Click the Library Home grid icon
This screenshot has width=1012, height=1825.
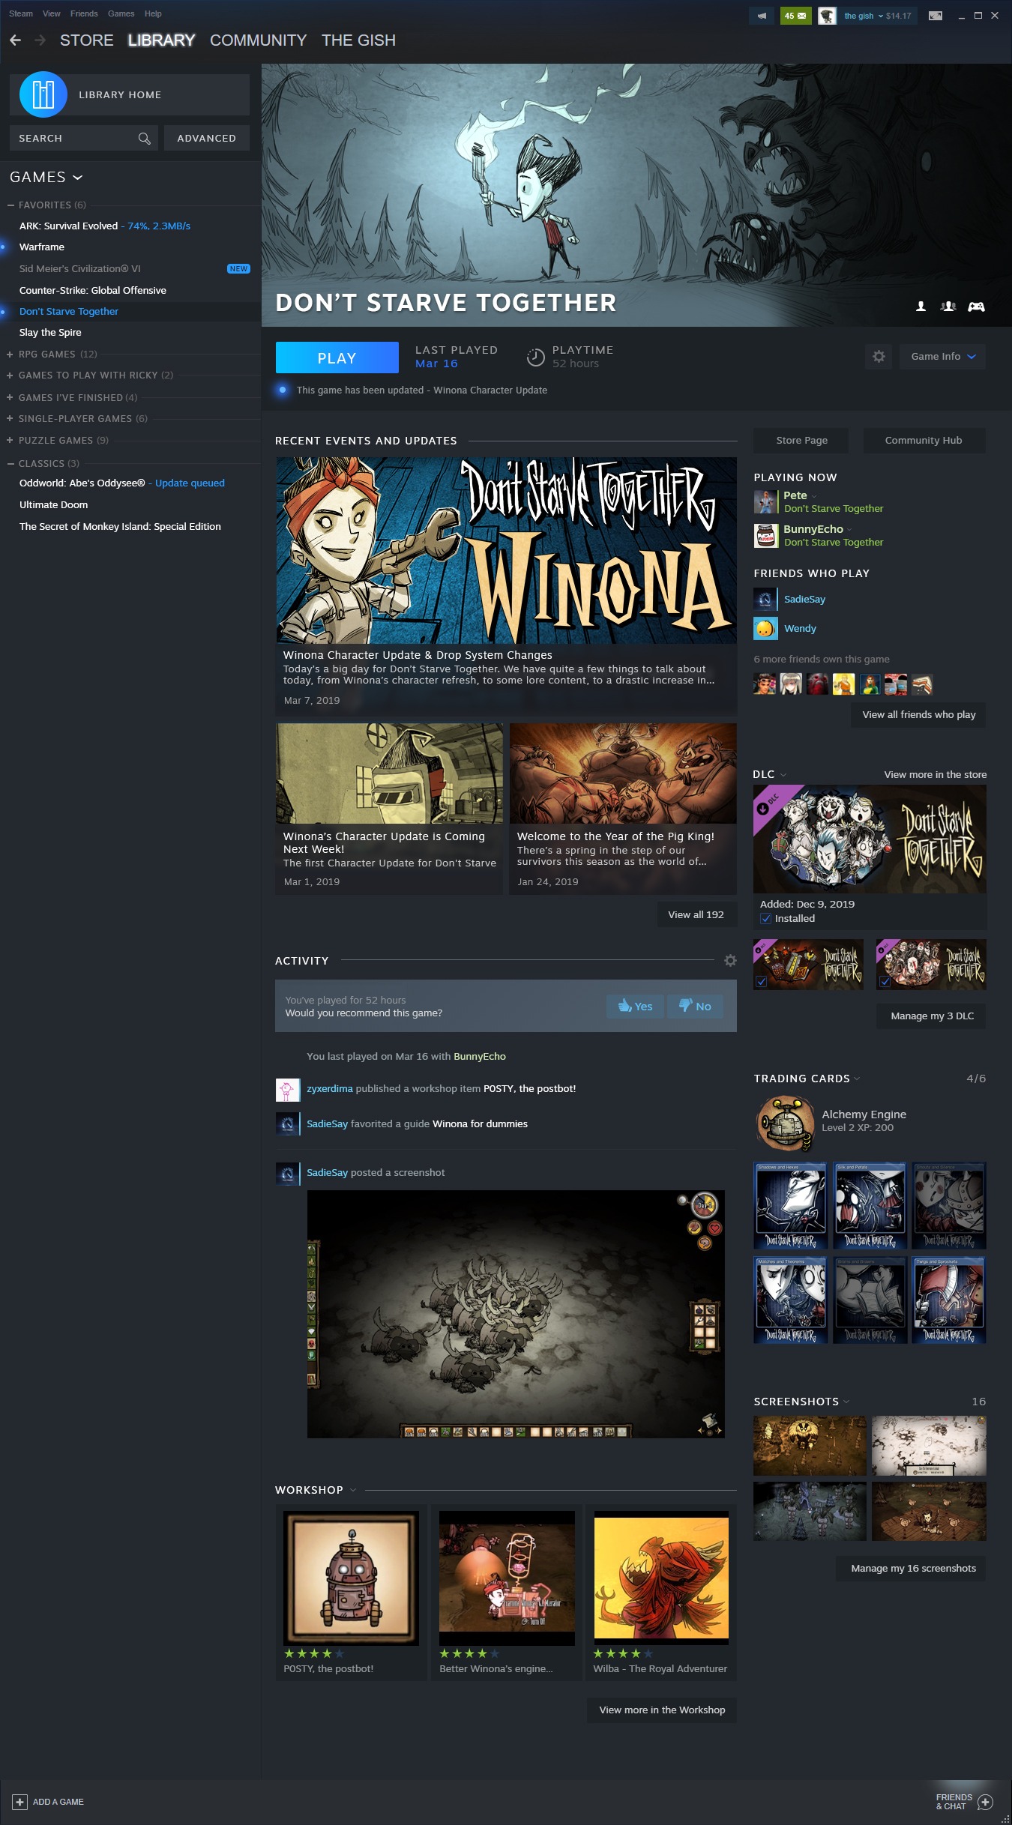[x=43, y=94]
